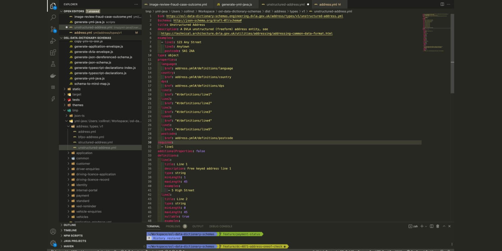Screen dimensions: 502x251
Task: Open Accounts menu in activity bar
Action: coord(53,232)
